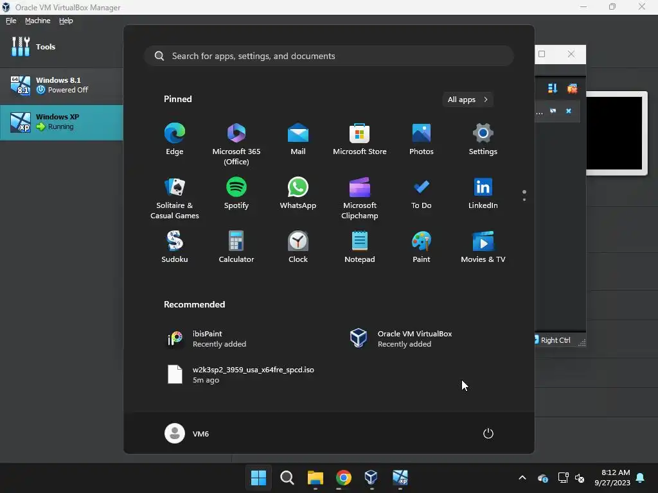The image size is (658, 493).
Task: Open the notifications bell icon
Action: point(641,478)
